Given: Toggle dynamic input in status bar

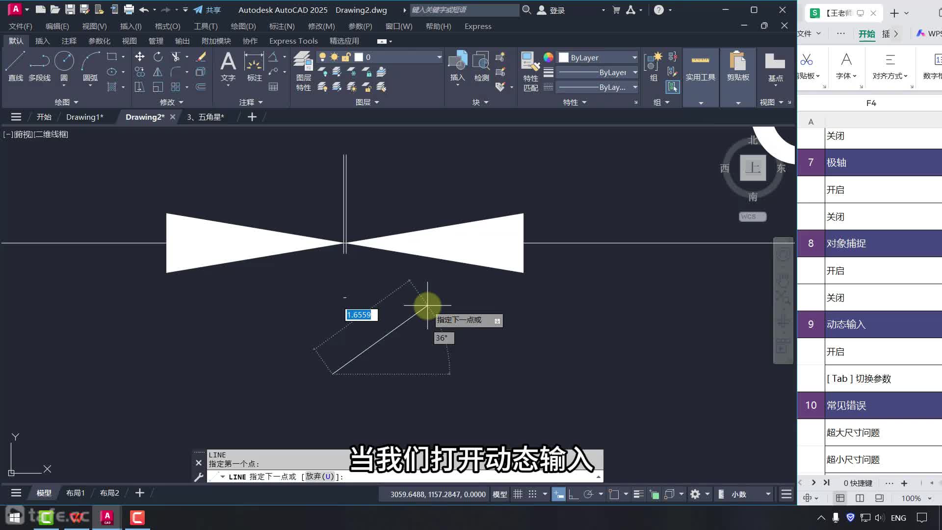Looking at the screenshot, I should click(558, 494).
